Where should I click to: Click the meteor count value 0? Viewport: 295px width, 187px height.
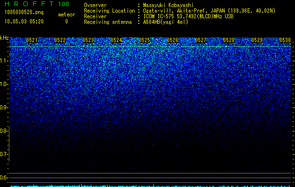[67, 22]
